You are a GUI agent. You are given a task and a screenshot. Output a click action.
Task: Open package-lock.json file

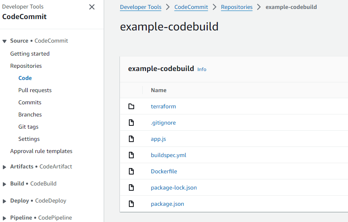click(x=174, y=188)
